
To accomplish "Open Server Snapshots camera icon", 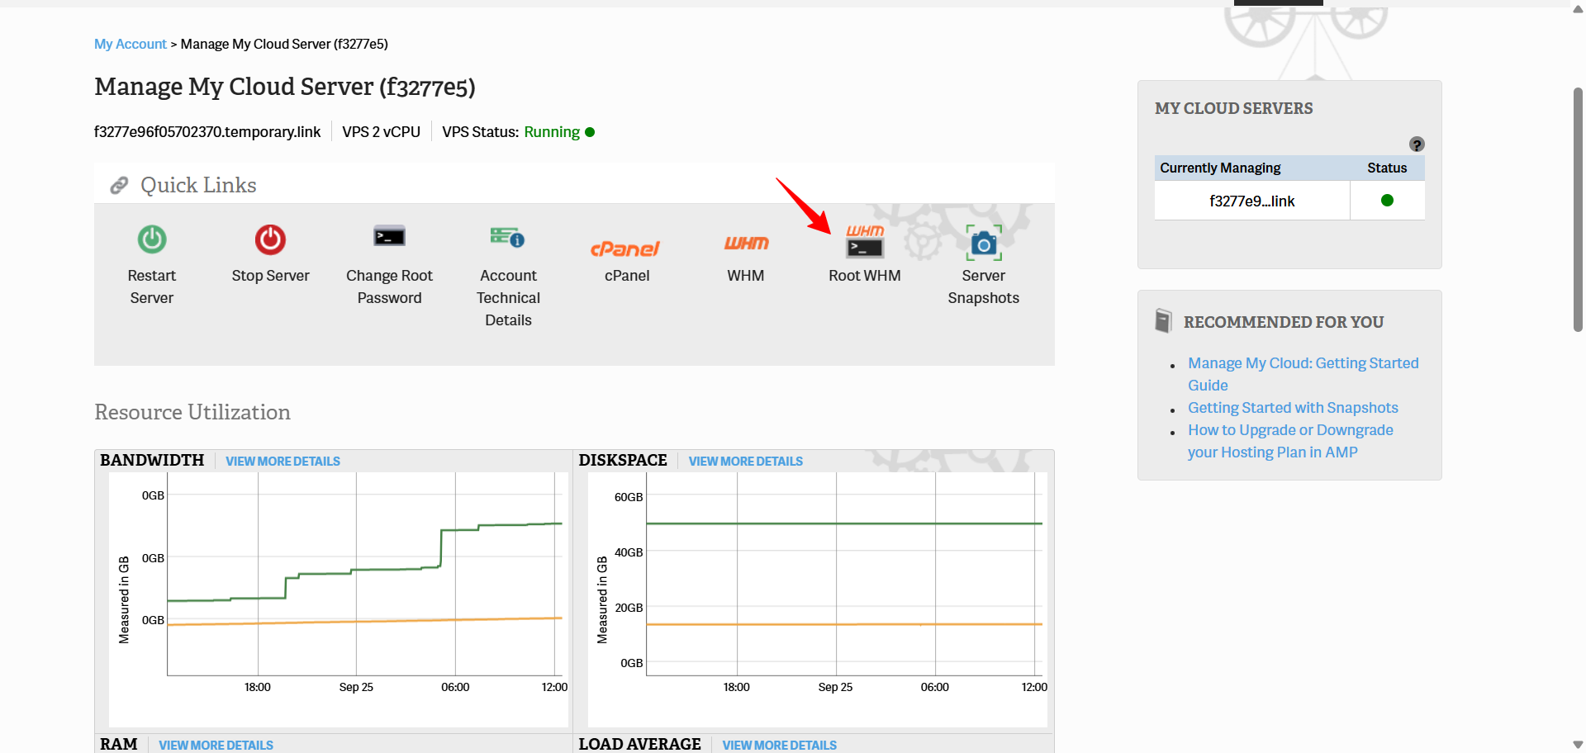I will coord(984,243).
